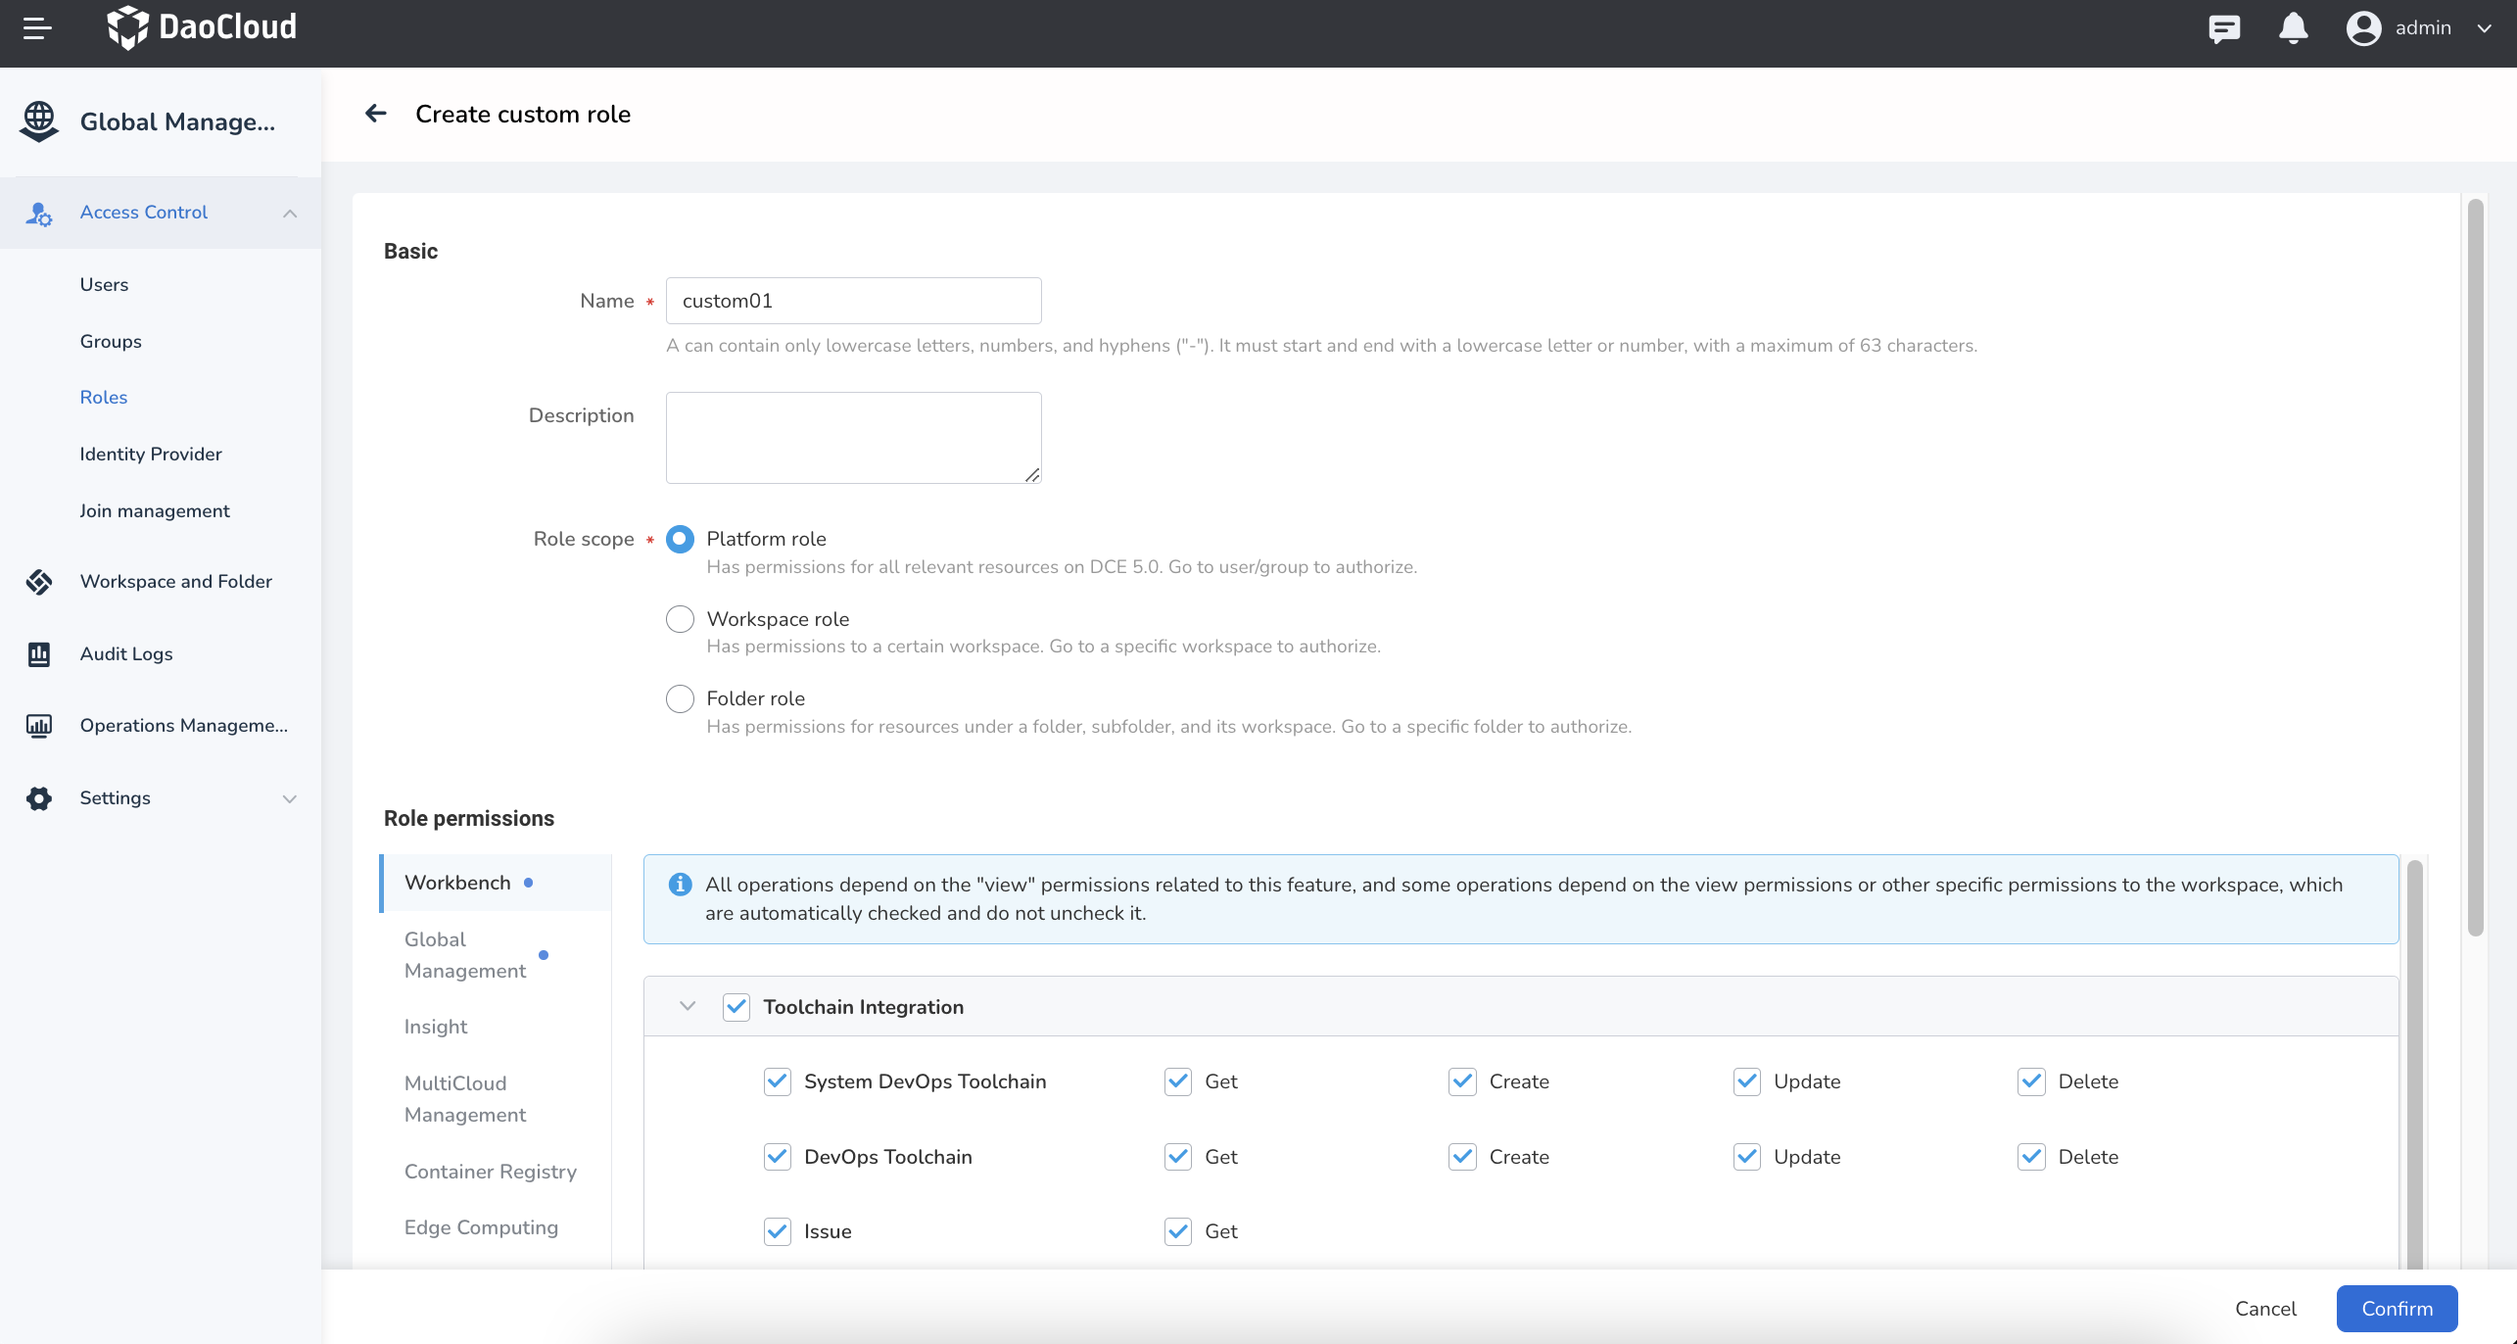Click the Confirm button
The height and width of the screenshot is (1344, 2517).
[x=2397, y=1309]
